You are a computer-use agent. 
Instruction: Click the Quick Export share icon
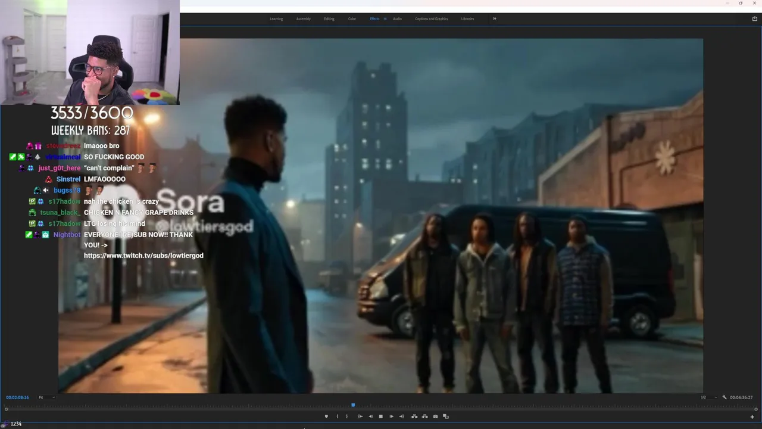(x=755, y=18)
